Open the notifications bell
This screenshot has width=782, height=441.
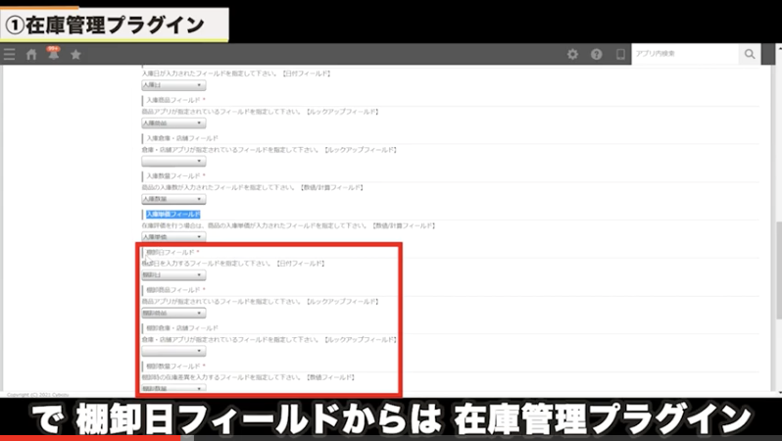pos(53,54)
